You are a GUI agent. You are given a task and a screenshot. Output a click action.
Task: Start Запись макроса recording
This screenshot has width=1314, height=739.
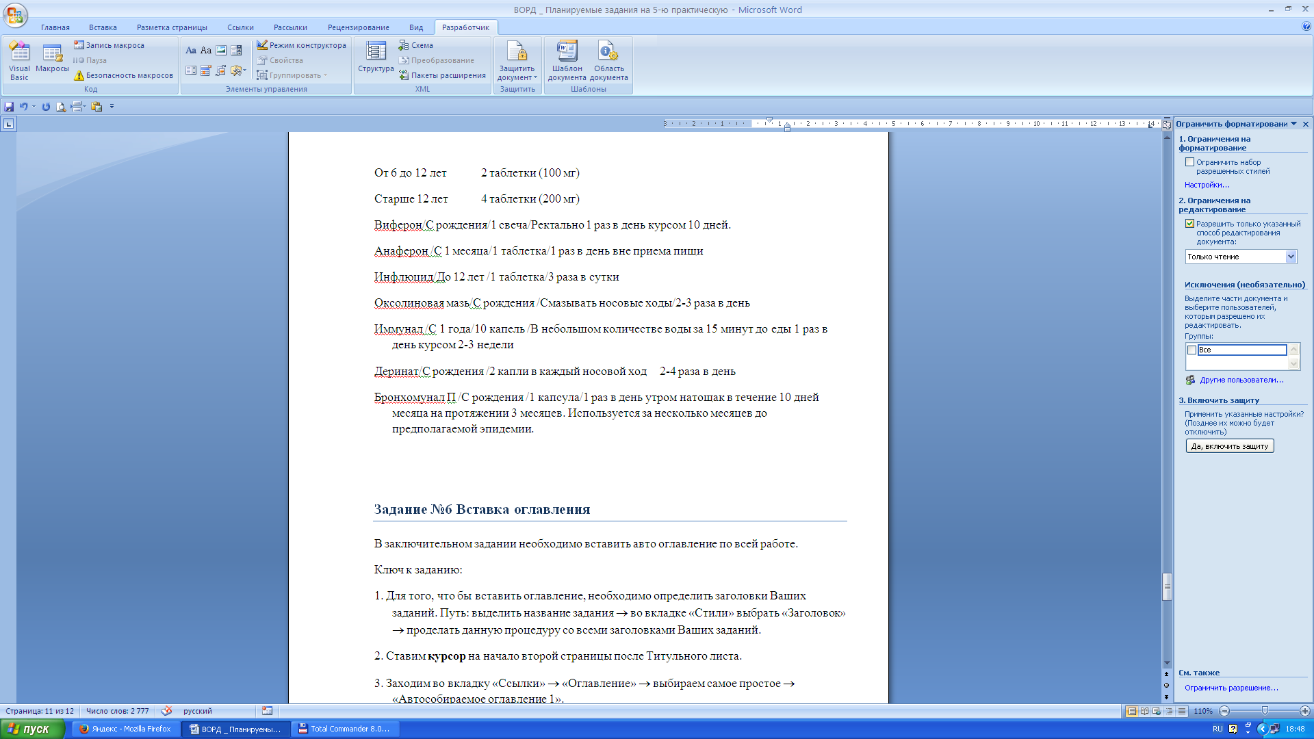pos(109,45)
